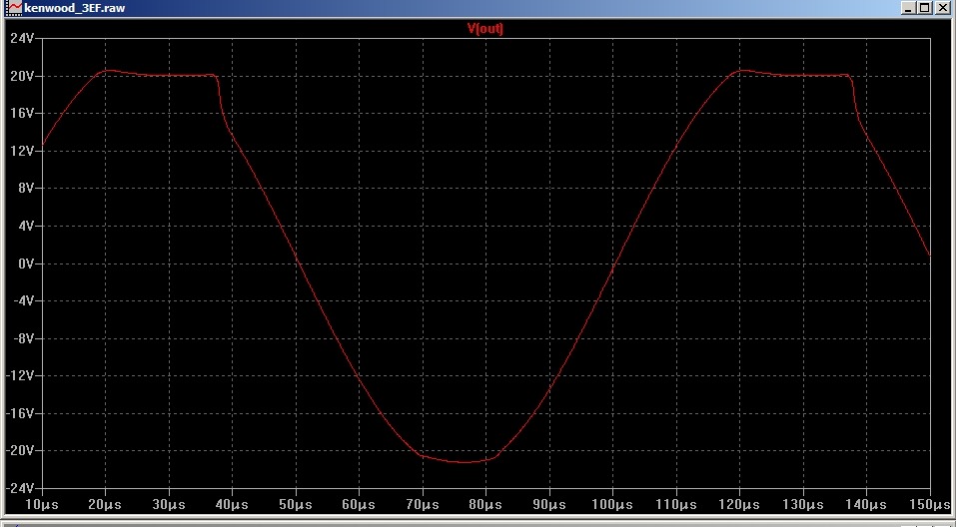Click the -24V vertical axis label

click(x=20, y=489)
